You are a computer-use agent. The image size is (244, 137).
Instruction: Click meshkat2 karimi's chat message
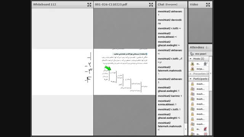pyautogui.click(x=170, y=96)
